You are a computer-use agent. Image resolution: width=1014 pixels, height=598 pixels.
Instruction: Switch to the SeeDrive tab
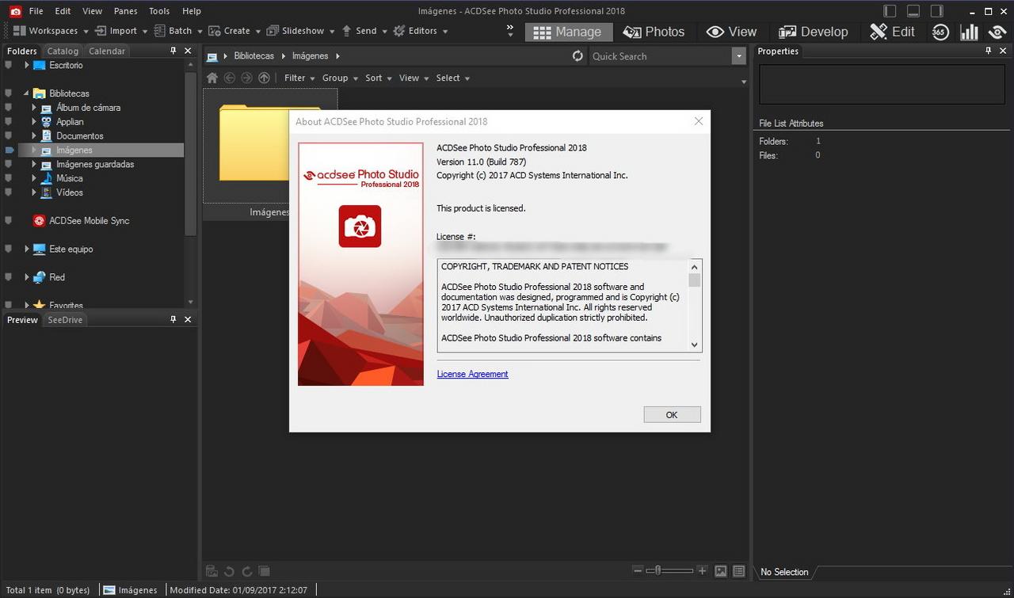coord(65,320)
